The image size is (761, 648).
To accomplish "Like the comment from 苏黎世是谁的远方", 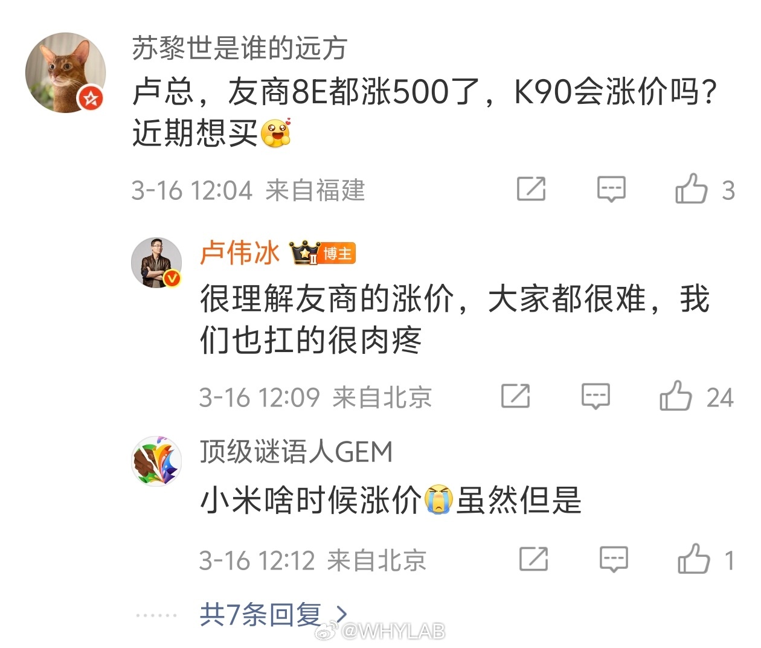I will tap(691, 189).
